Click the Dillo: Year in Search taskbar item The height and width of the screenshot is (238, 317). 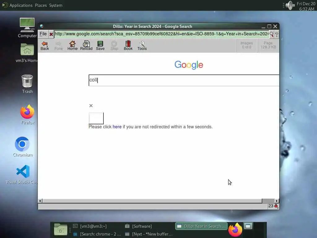click(201, 226)
